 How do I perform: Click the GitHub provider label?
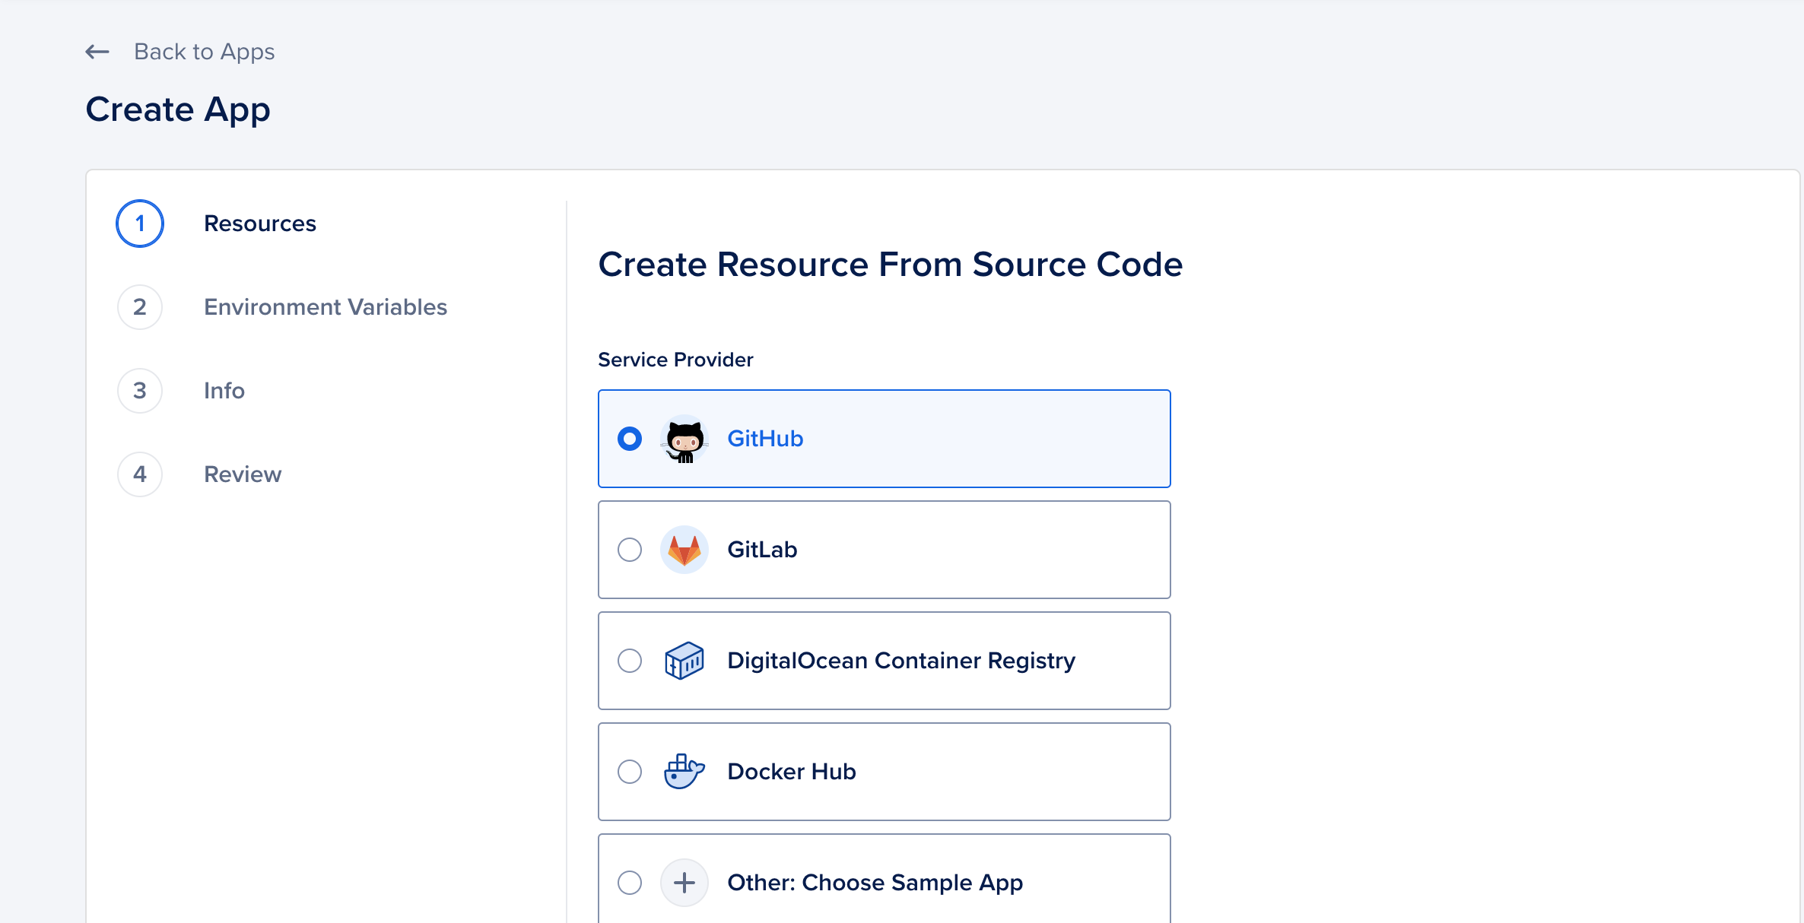coord(765,439)
